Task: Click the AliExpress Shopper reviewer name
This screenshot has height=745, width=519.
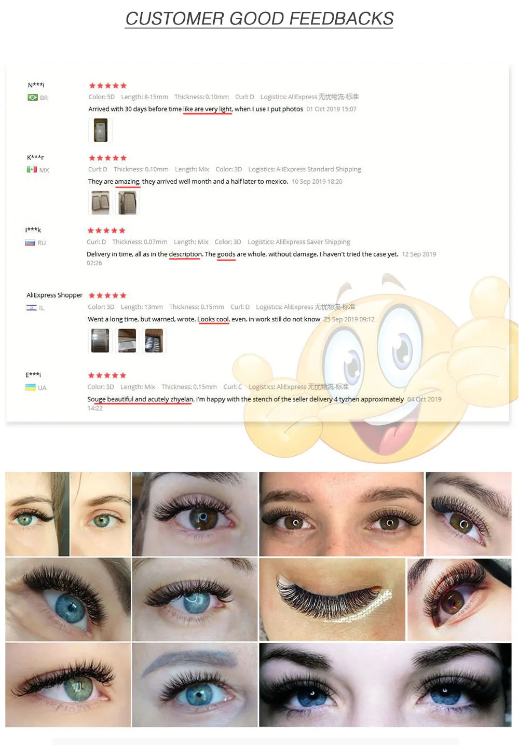Action: point(54,295)
